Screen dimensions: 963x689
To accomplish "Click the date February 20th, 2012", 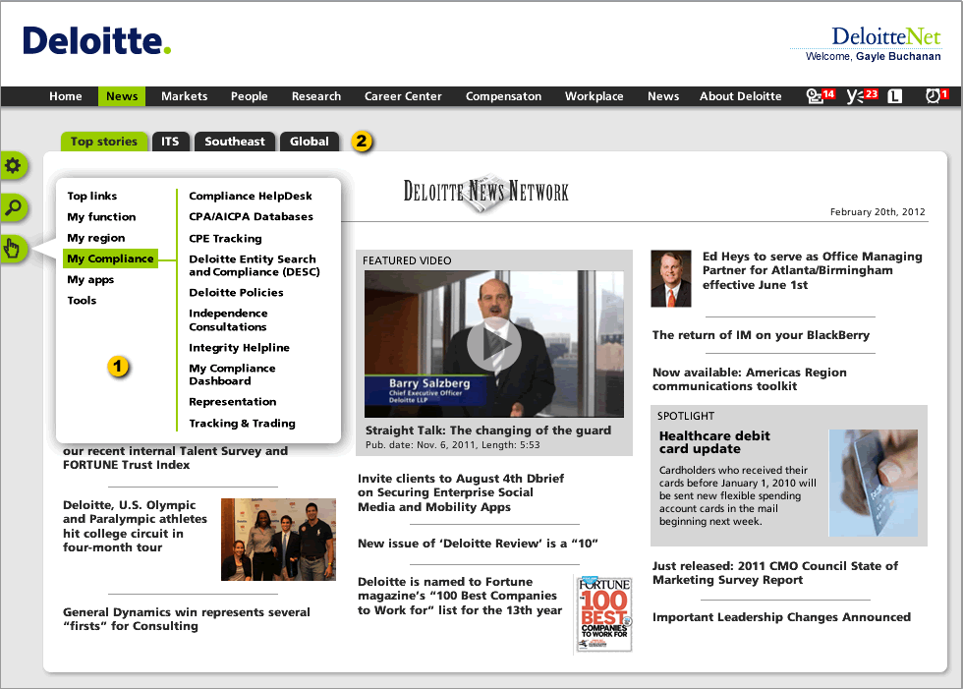I will click(878, 212).
